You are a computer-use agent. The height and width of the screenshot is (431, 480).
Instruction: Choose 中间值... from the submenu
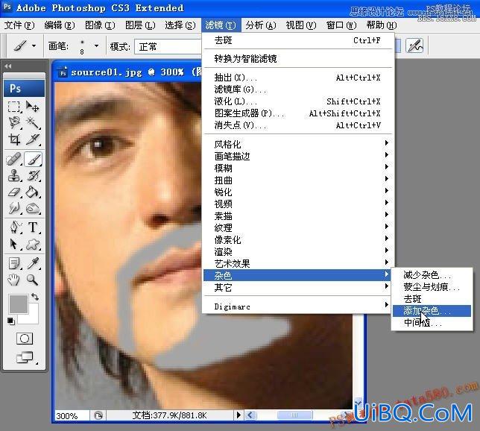click(432, 323)
